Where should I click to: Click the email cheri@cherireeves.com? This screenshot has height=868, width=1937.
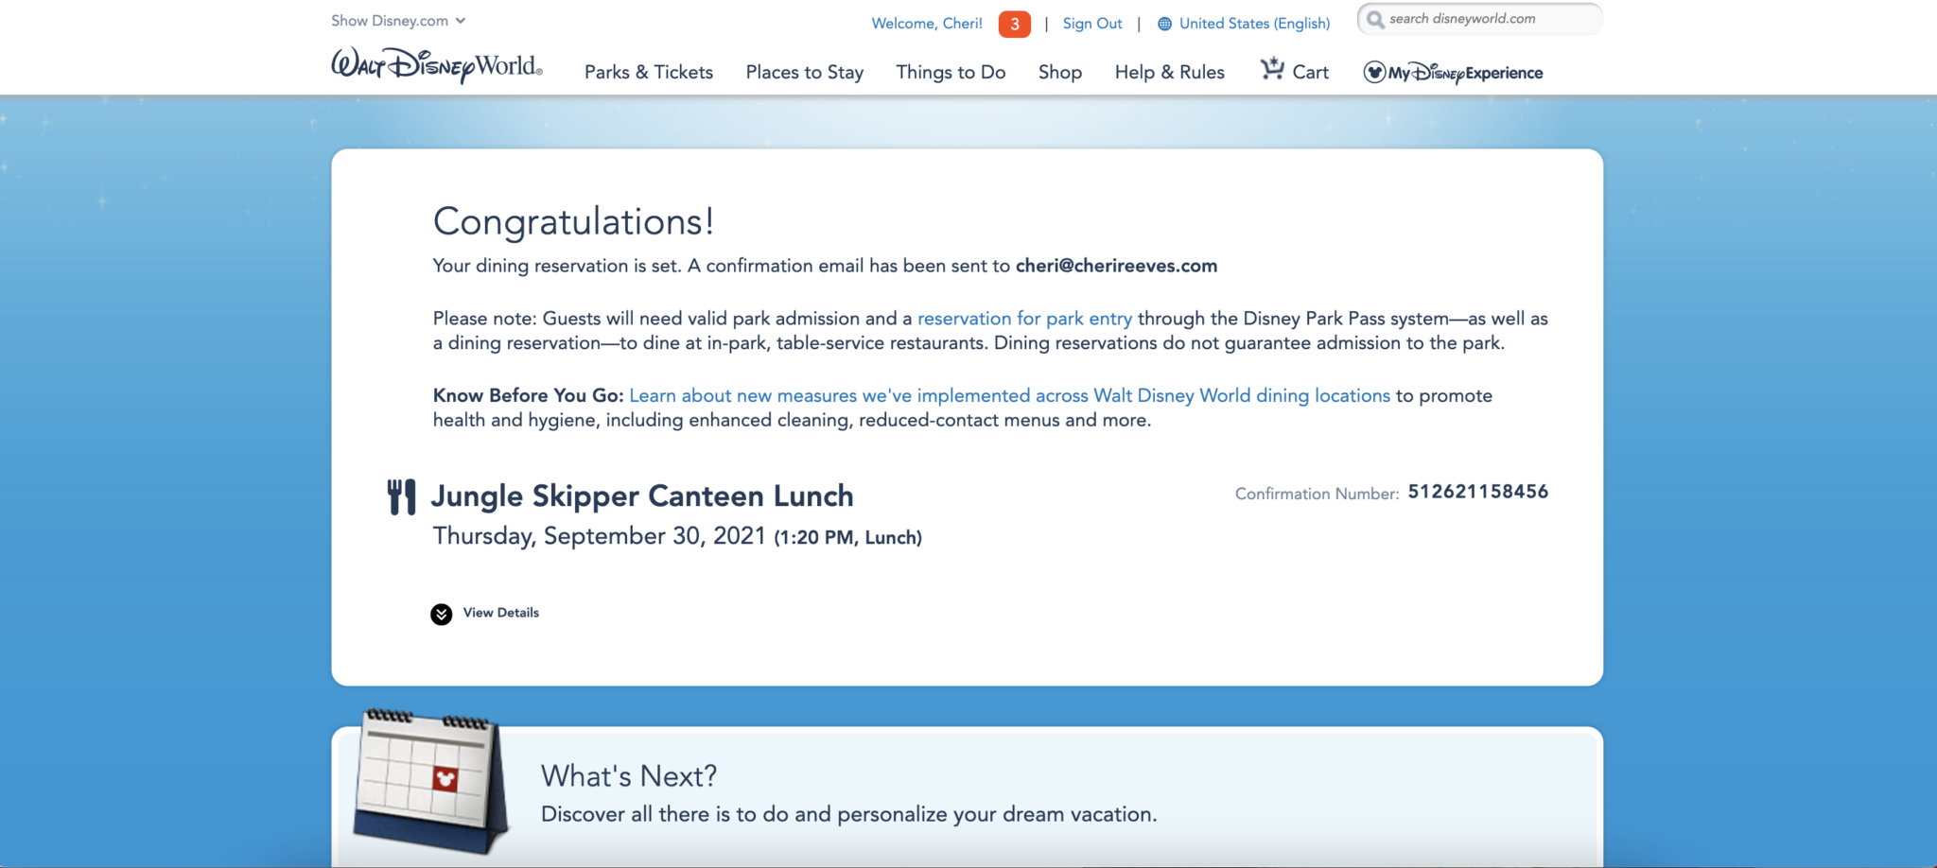tap(1116, 266)
